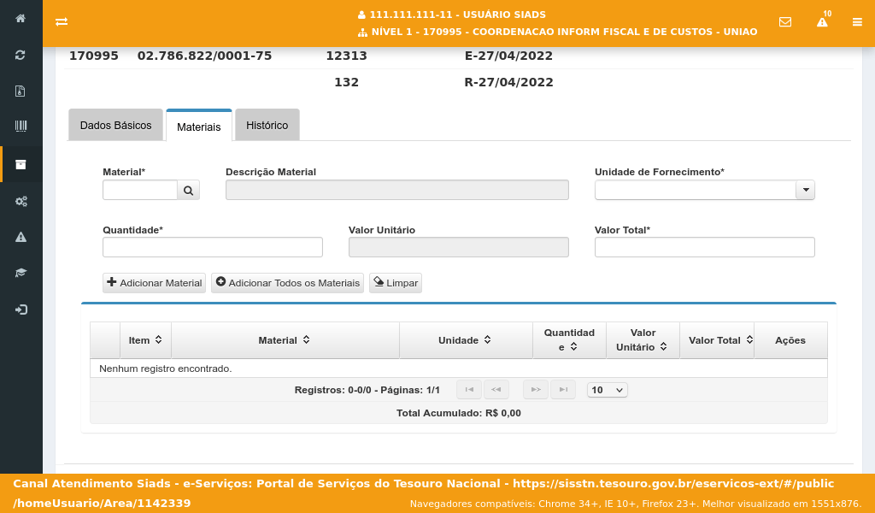Go to previous page of results
The image size is (875, 513).
(496, 390)
